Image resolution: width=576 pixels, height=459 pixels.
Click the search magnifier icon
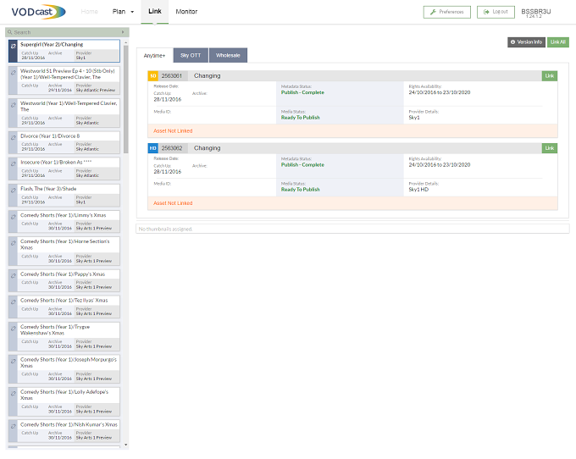coord(10,32)
